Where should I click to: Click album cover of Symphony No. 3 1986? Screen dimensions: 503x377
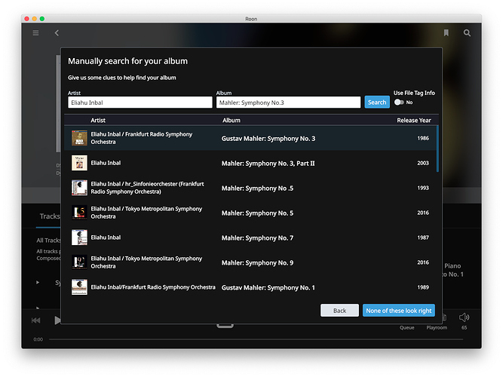(79, 138)
